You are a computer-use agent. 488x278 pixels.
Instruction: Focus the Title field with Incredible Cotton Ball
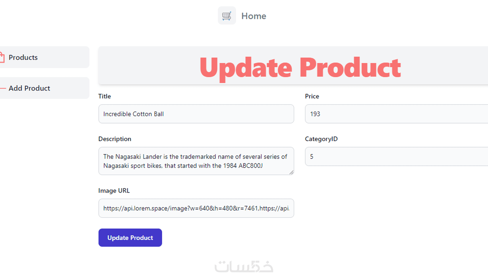pos(196,114)
